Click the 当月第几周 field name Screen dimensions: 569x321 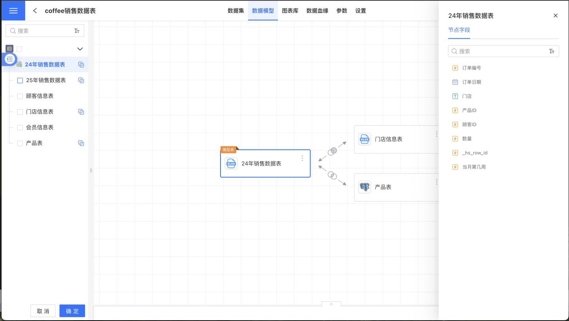click(474, 167)
